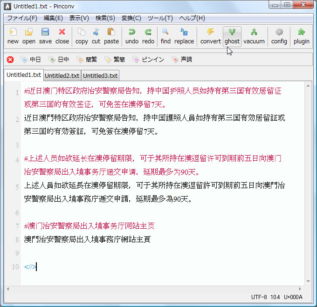Activate the ghost tool
Viewport: 317px width, 307px height.
click(232, 36)
